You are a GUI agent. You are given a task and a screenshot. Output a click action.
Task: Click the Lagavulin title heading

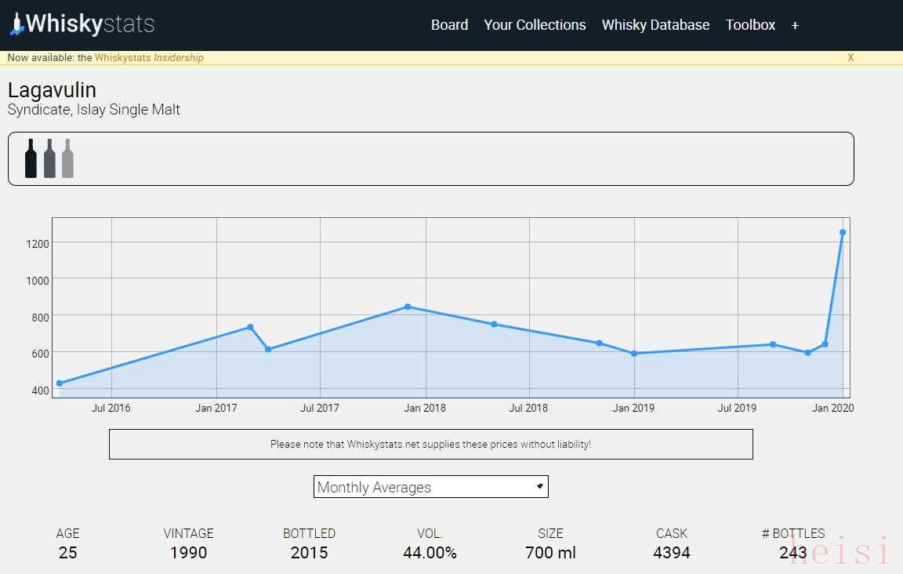click(52, 90)
